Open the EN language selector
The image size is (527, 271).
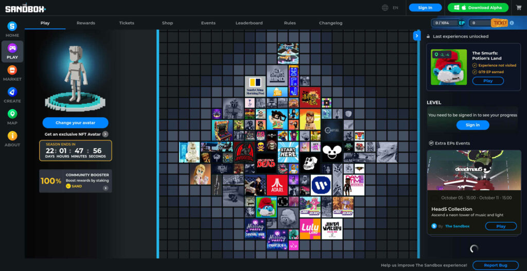tap(395, 8)
